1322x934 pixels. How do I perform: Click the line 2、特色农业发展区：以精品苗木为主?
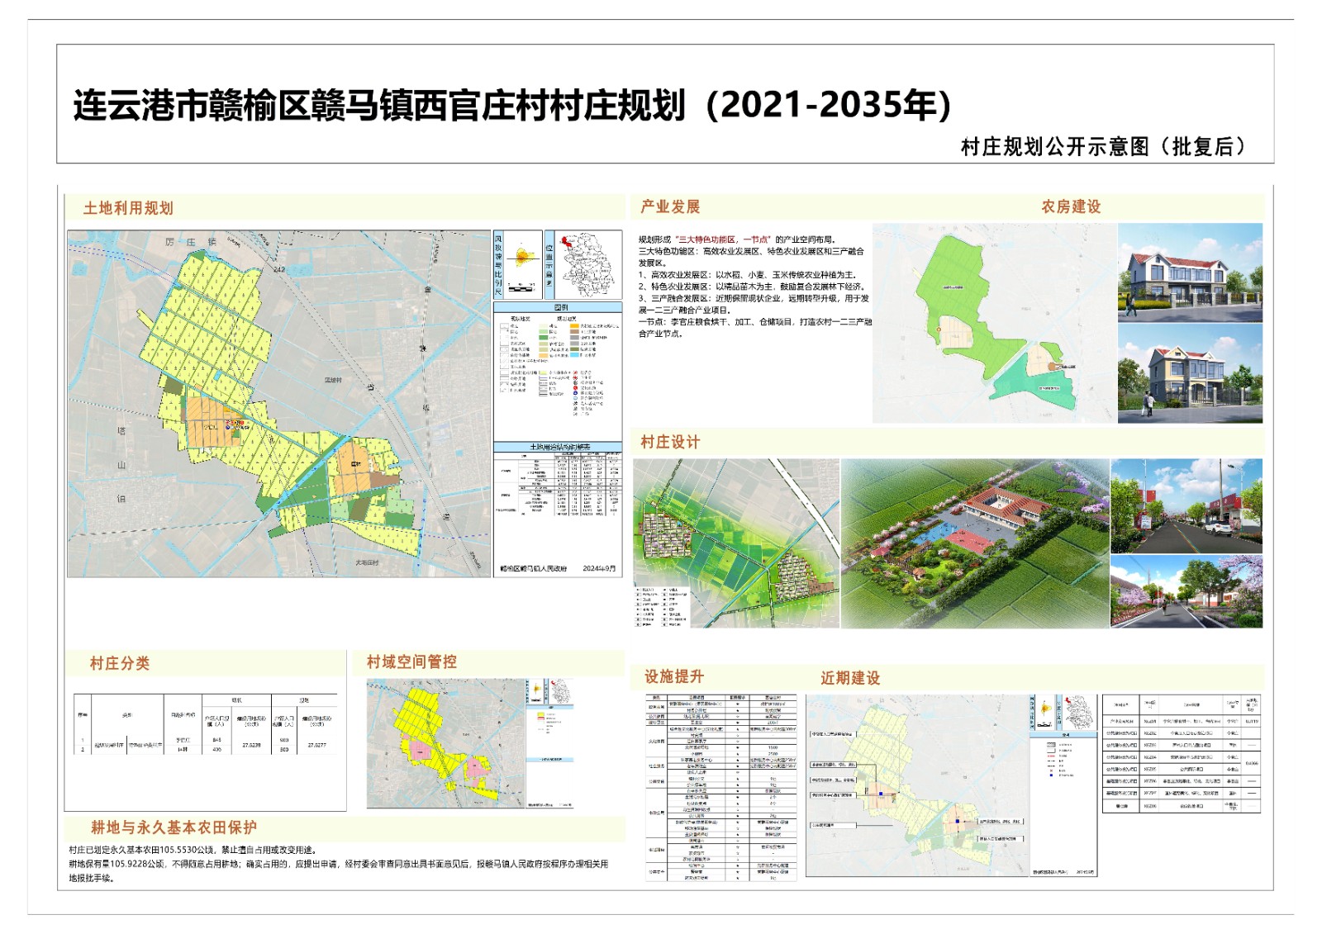(752, 287)
